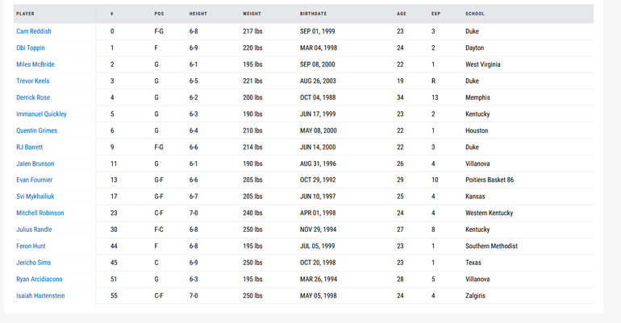Open Mitchell Robinson player page
The height and width of the screenshot is (323, 621).
pos(40,213)
